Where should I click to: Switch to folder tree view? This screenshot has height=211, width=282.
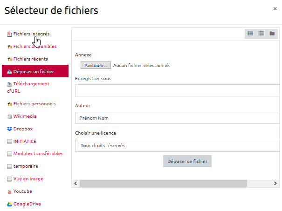pyautogui.click(x=273, y=34)
